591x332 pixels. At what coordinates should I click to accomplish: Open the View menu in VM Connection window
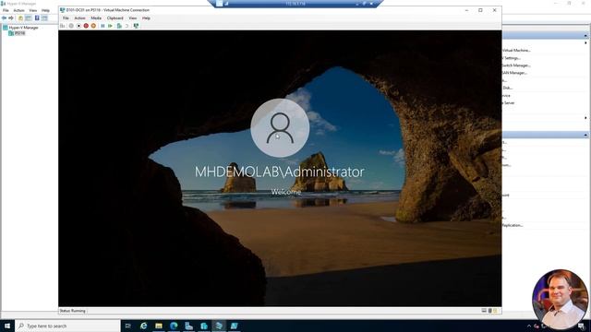click(x=133, y=18)
